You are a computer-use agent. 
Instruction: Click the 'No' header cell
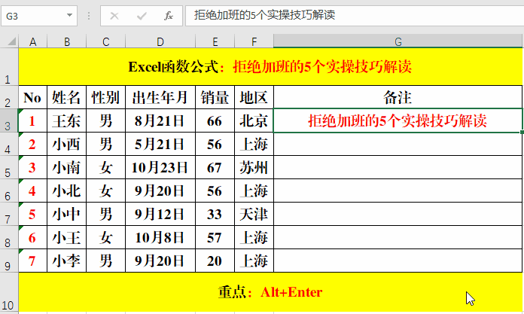pos(33,97)
